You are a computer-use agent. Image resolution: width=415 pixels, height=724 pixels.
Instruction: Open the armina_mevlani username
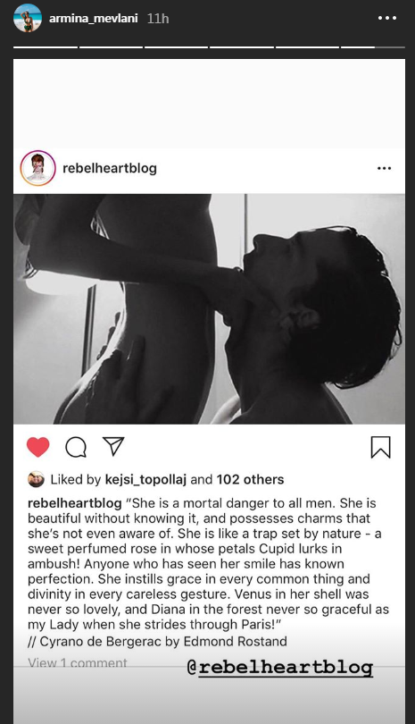click(x=93, y=19)
